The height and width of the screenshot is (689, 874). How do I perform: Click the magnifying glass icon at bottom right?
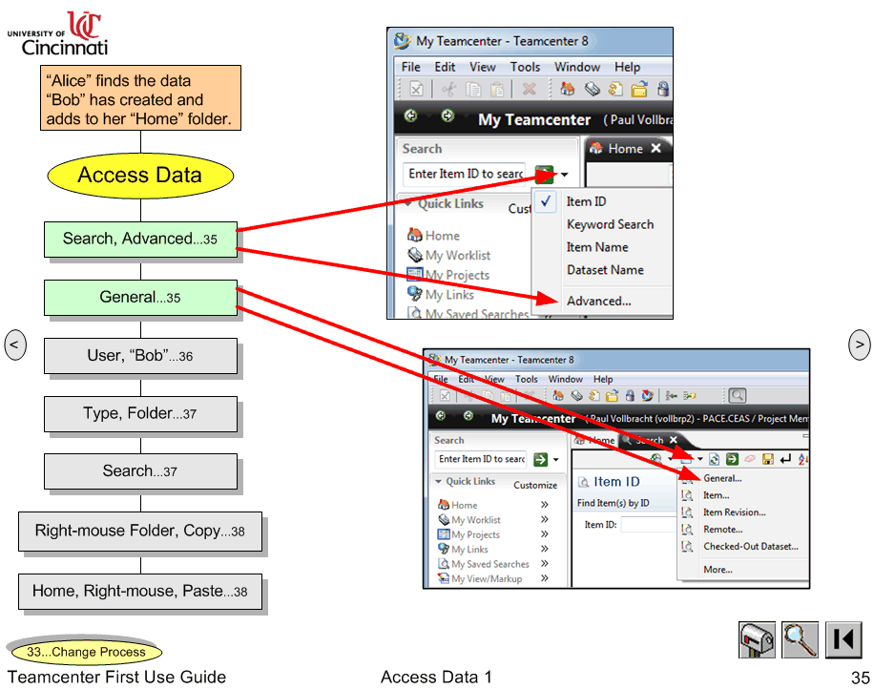click(x=800, y=639)
